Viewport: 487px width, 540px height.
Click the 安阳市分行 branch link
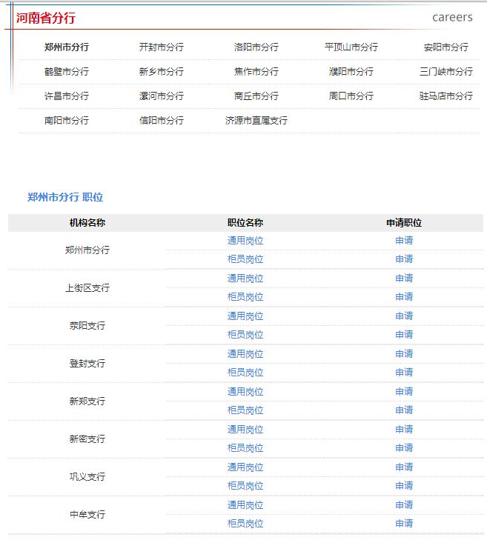[445, 47]
